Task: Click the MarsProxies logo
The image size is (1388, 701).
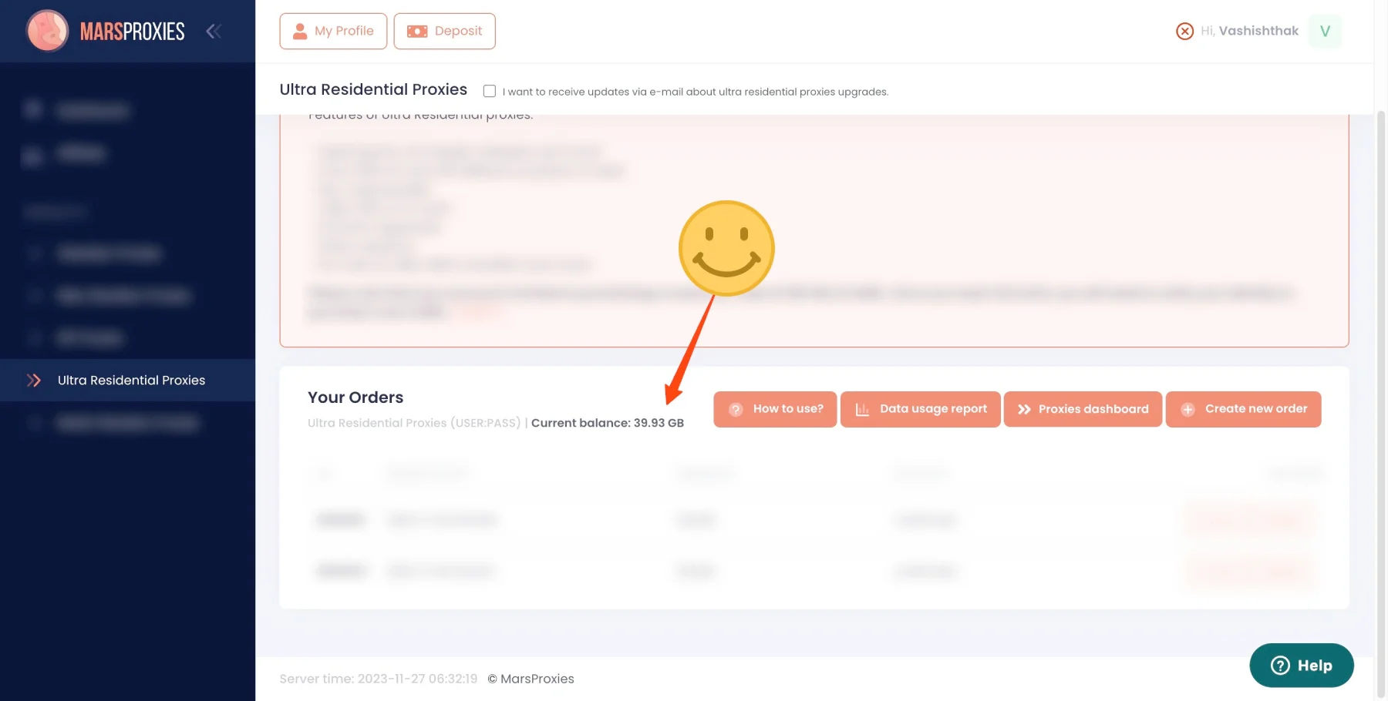Action: pos(106,31)
